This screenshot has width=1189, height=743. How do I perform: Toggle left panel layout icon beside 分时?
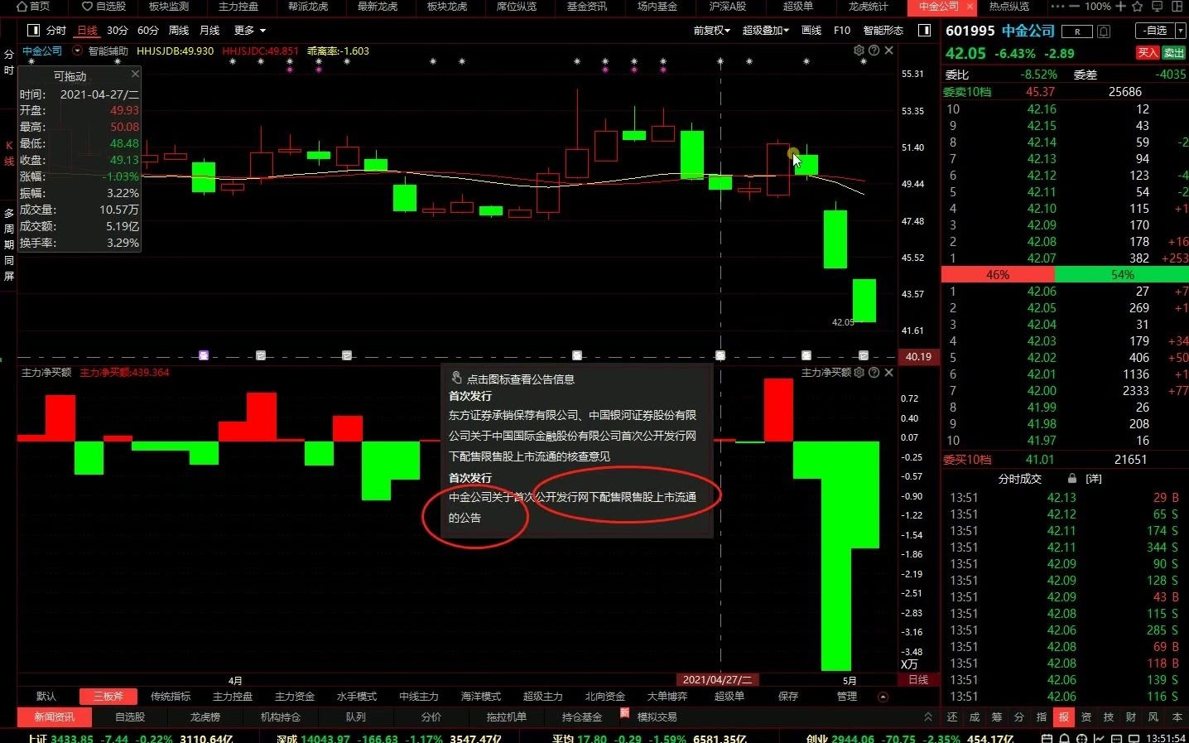coord(33,31)
